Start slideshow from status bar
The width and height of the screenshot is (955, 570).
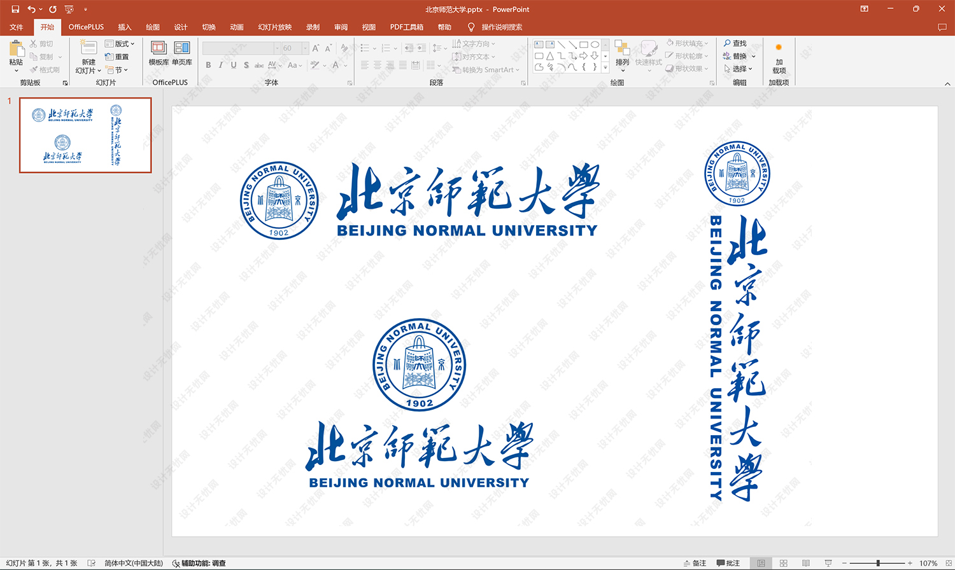click(828, 563)
